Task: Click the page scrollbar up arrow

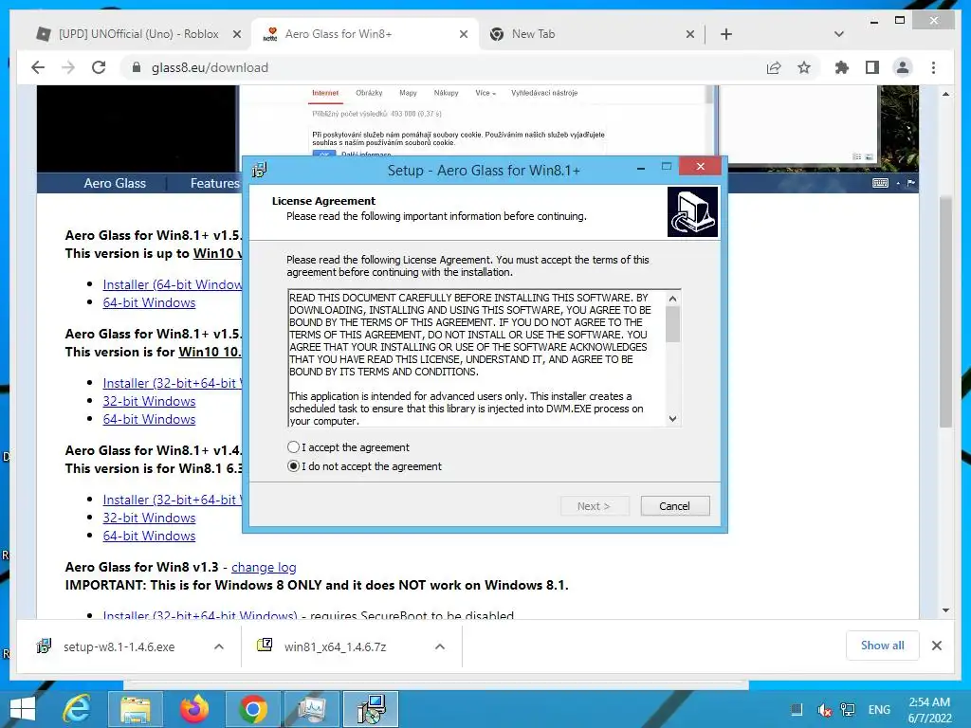Action: point(945,94)
